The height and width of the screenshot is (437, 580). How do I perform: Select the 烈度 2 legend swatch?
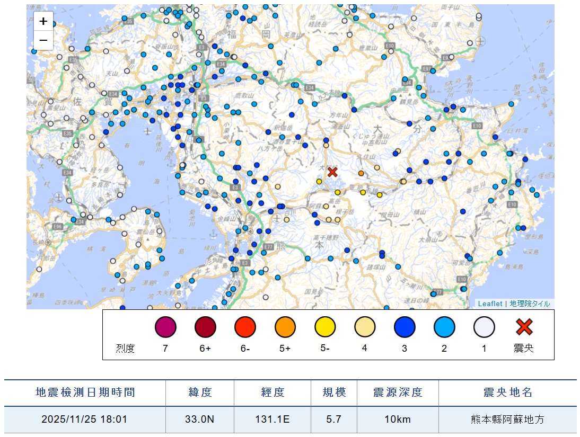coord(444,328)
